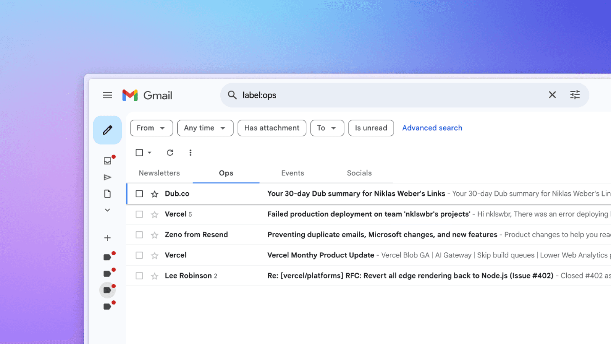Star the Lee Robinson email
The image size is (611, 344).
tap(154, 276)
